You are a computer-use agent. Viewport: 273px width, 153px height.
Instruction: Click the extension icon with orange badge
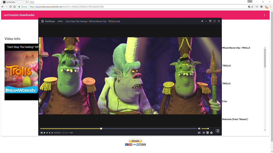[266, 7]
